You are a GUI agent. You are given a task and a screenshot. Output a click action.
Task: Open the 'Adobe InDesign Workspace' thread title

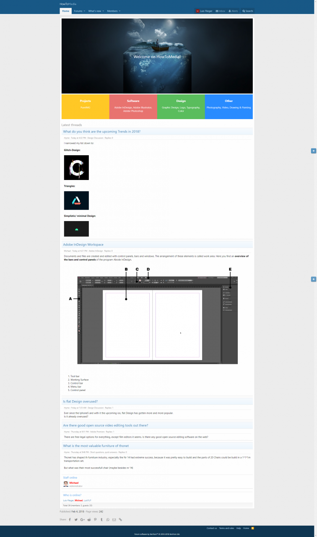(x=83, y=244)
